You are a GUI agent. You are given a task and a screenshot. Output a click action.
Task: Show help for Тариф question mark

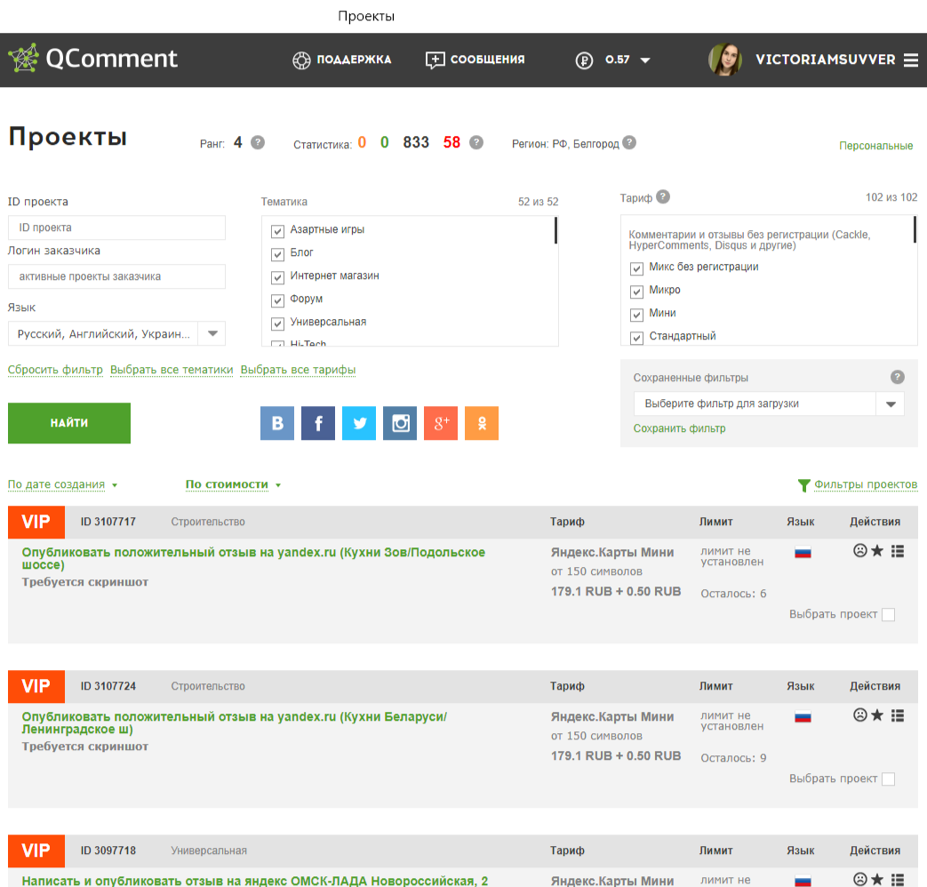point(663,197)
